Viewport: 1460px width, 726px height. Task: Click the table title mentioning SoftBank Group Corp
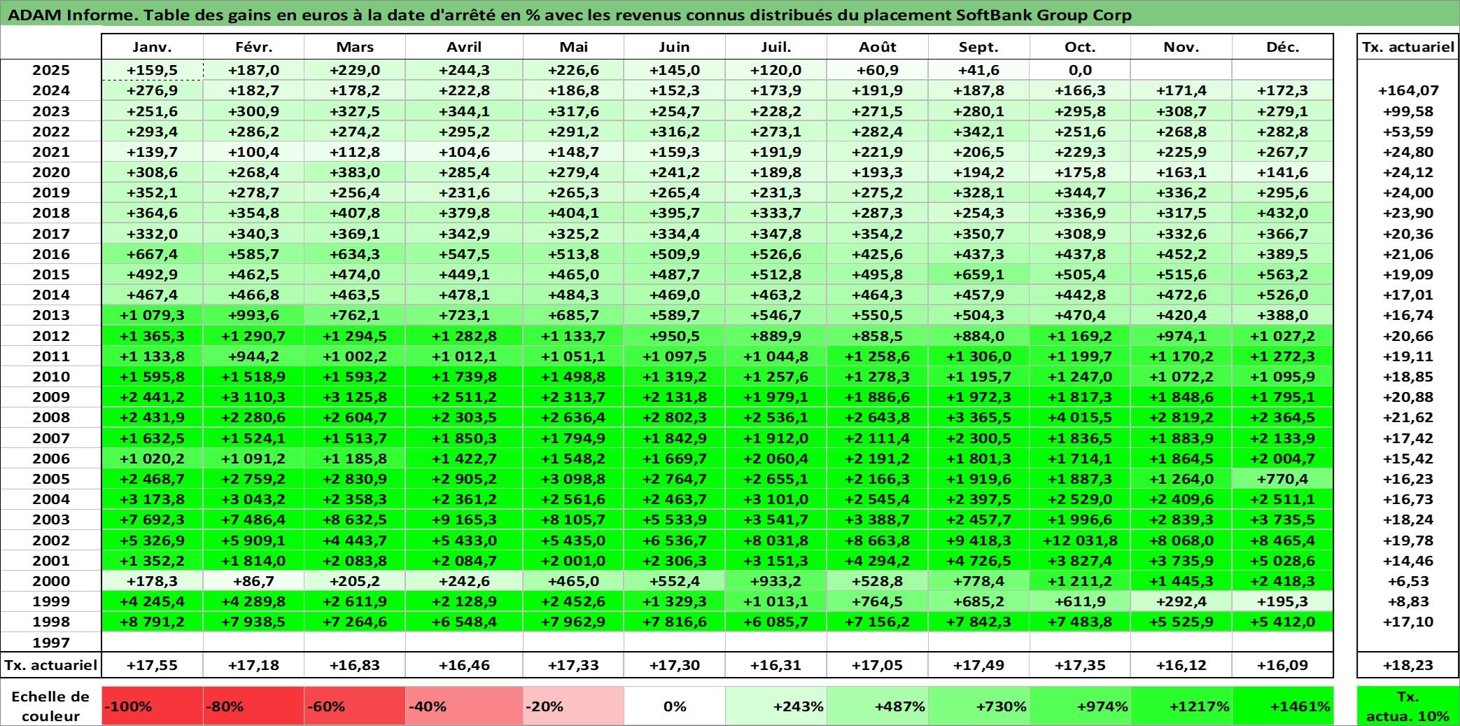(x=570, y=15)
